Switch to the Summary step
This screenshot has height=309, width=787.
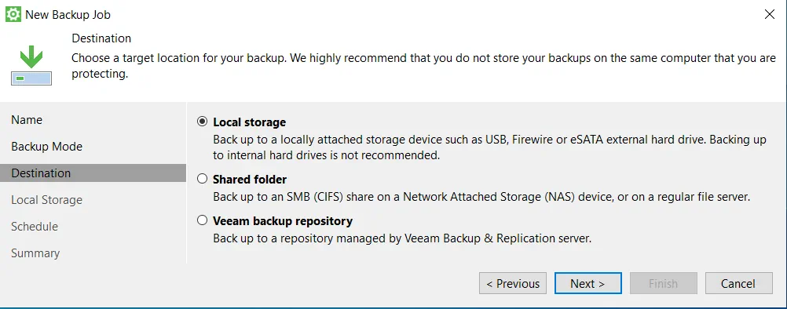click(x=35, y=253)
